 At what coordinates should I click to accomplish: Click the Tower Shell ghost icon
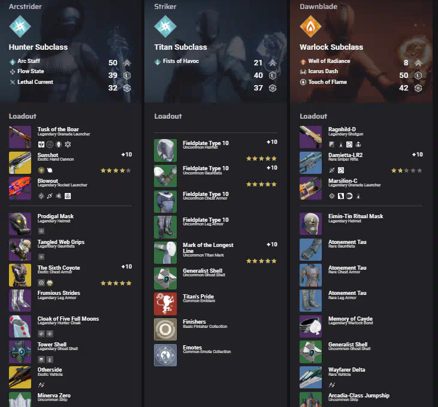pos(20,352)
